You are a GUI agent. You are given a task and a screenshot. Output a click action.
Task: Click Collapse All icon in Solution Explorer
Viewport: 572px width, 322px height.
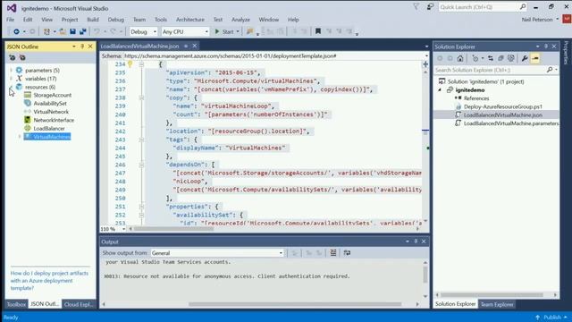click(x=500, y=58)
